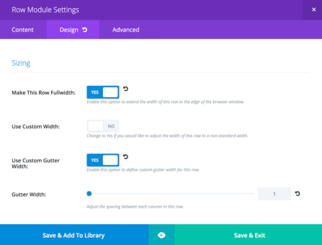This screenshot has width=322, height=245.
Task: Reset the Use Custom Gutter Width option
Action: click(x=126, y=157)
